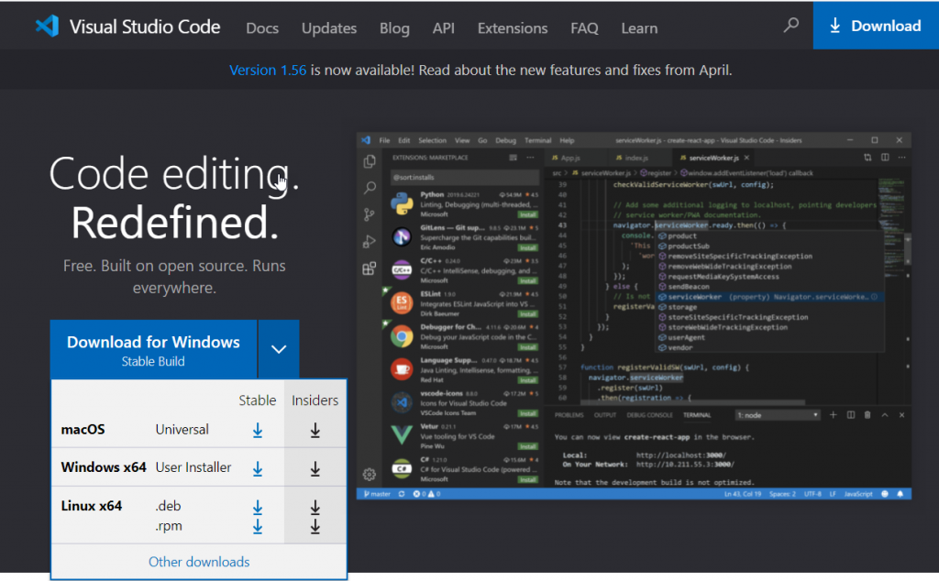Download Linux .rpm Insiders package
Image resolution: width=939 pixels, height=581 pixels.
point(315,527)
